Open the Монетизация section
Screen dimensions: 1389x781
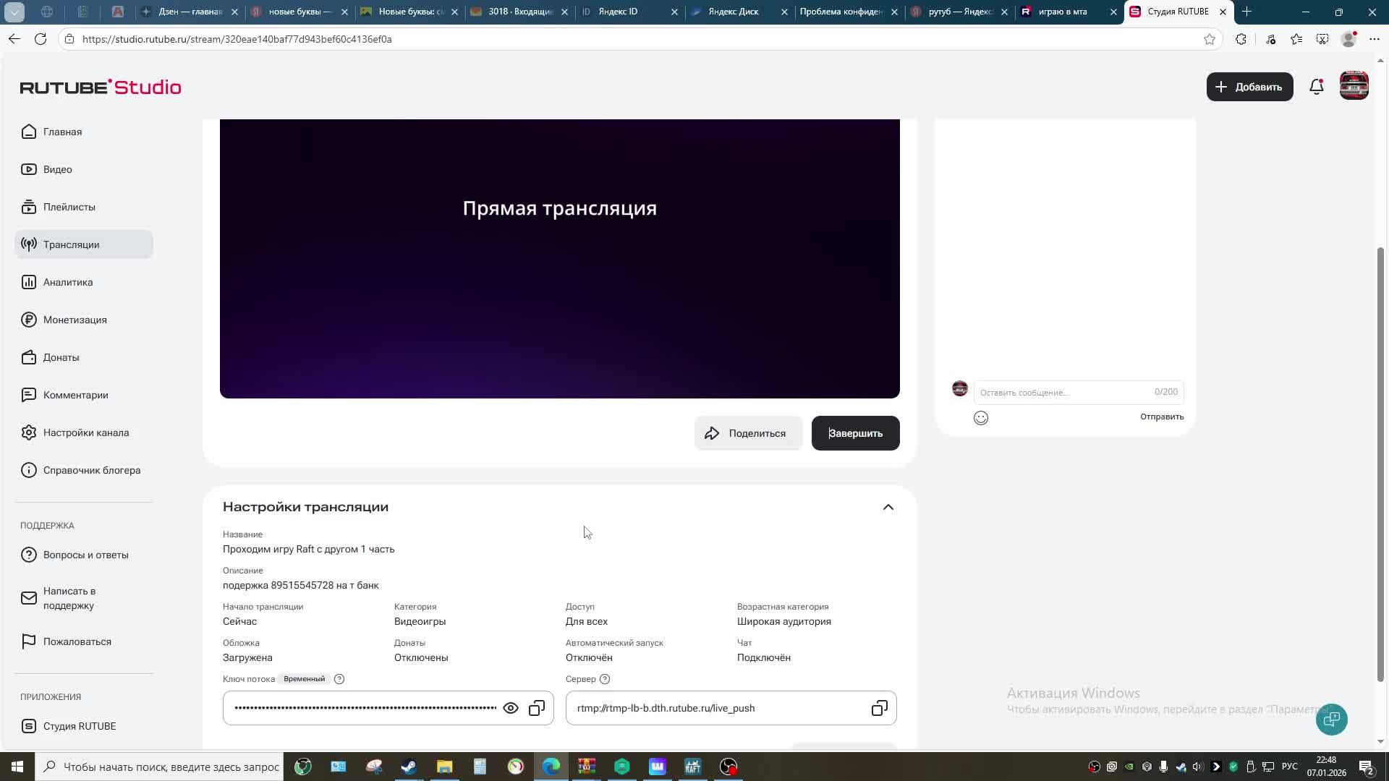[75, 320]
